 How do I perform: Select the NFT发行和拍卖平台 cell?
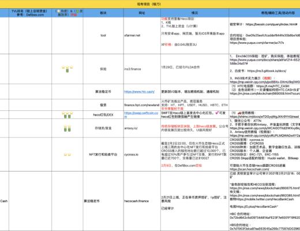coord(103,155)
